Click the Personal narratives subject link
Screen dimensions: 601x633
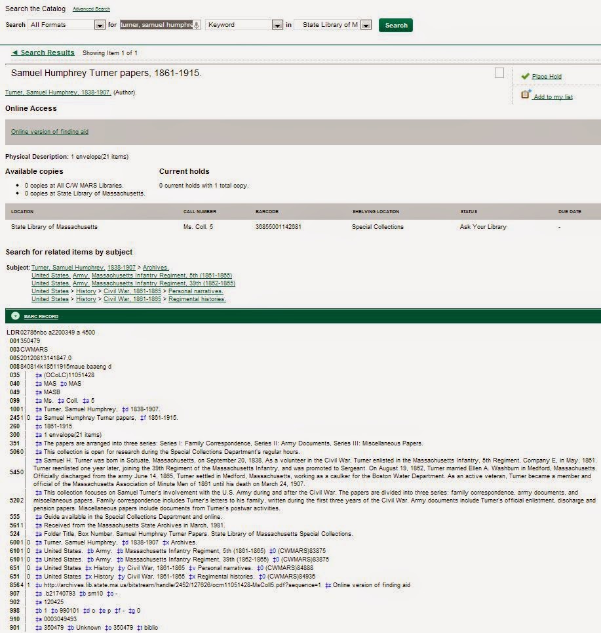(195, 291)
